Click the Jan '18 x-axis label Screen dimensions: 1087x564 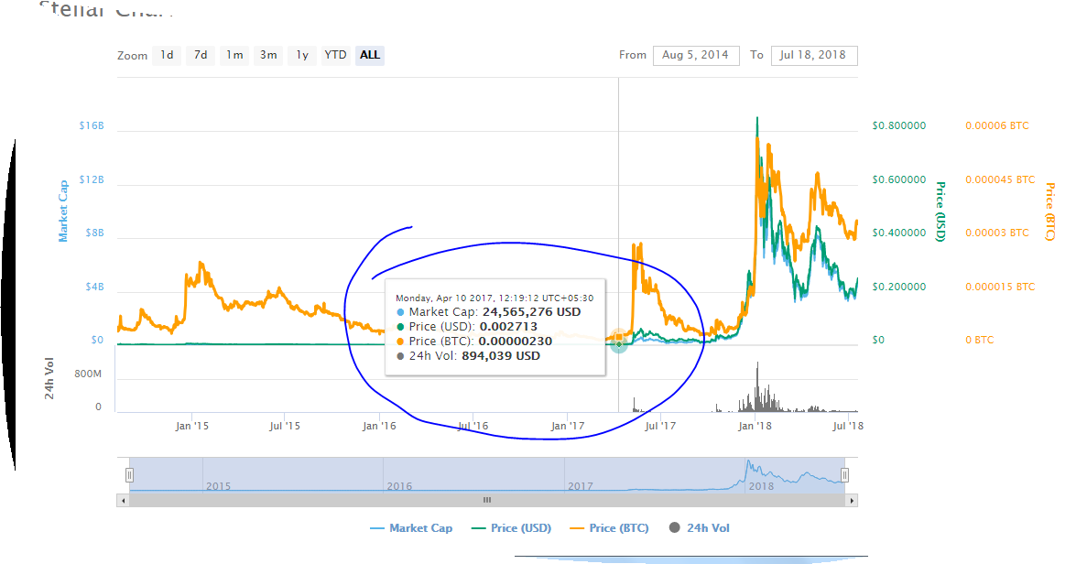(755, 426)
